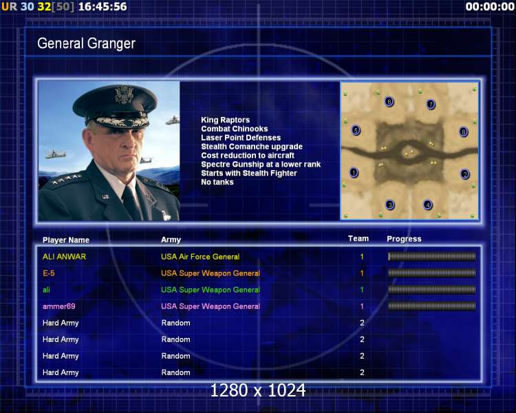Screen dimensions: 516x413
Task: Click the Army column header
Action: pos(171,240)
